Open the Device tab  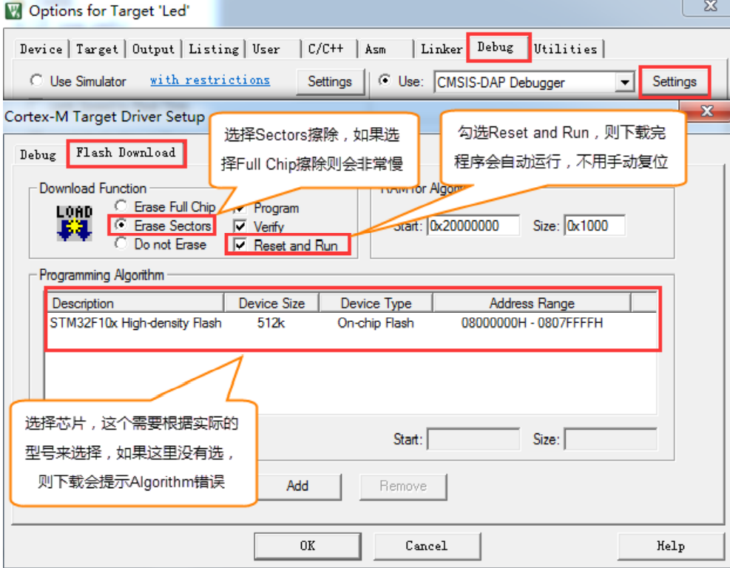click(41, 50)
